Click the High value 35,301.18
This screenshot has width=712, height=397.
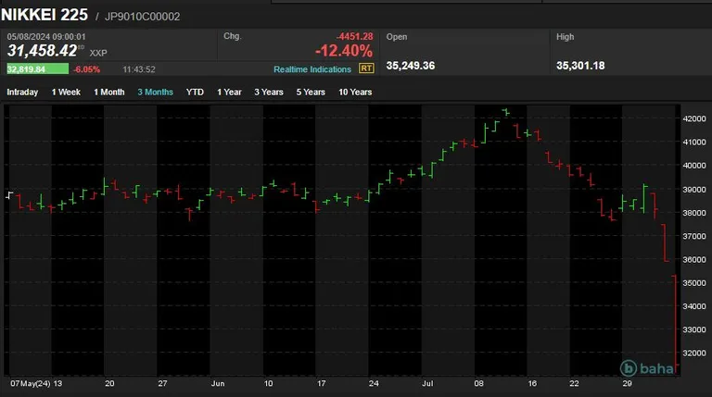click(580, 66)
